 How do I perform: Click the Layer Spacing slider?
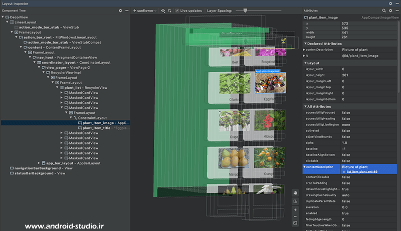coord(245,10)
